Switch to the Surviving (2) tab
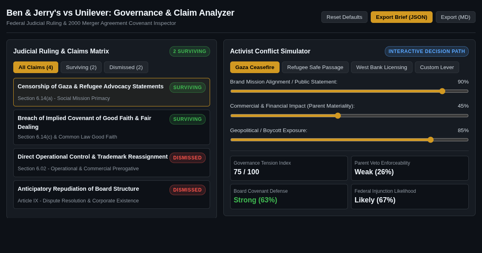 tap(81, 67)
